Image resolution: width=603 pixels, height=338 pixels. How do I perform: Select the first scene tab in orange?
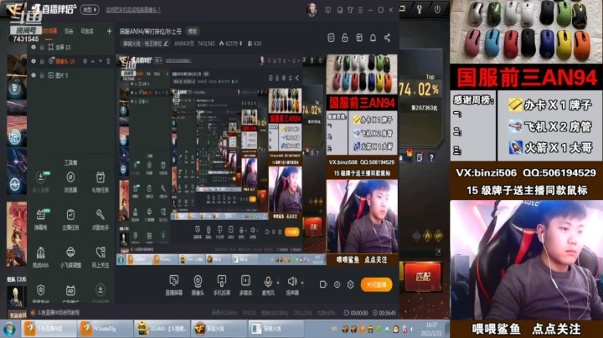pos(49,31)
